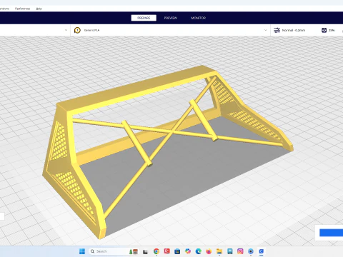Expand the printer selector dropdown chevron
The image size is (343, 257).
coord(66,30)
